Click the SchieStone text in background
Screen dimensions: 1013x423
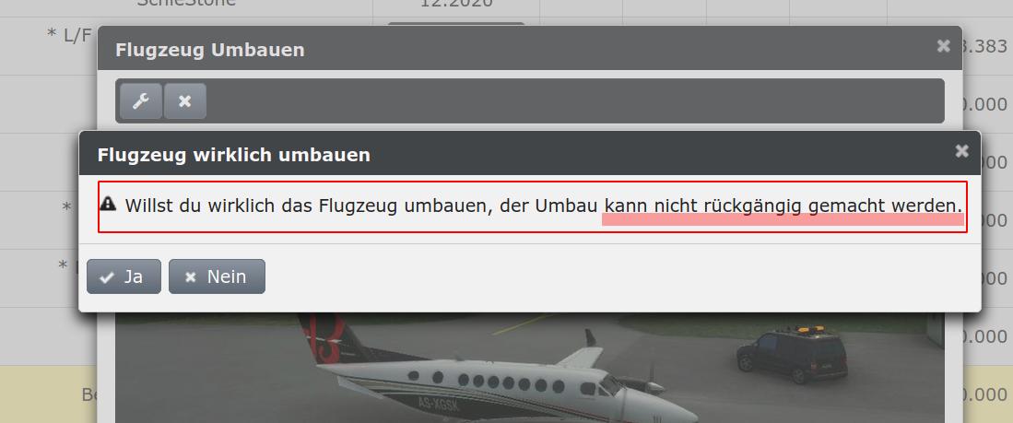point(186,4)
